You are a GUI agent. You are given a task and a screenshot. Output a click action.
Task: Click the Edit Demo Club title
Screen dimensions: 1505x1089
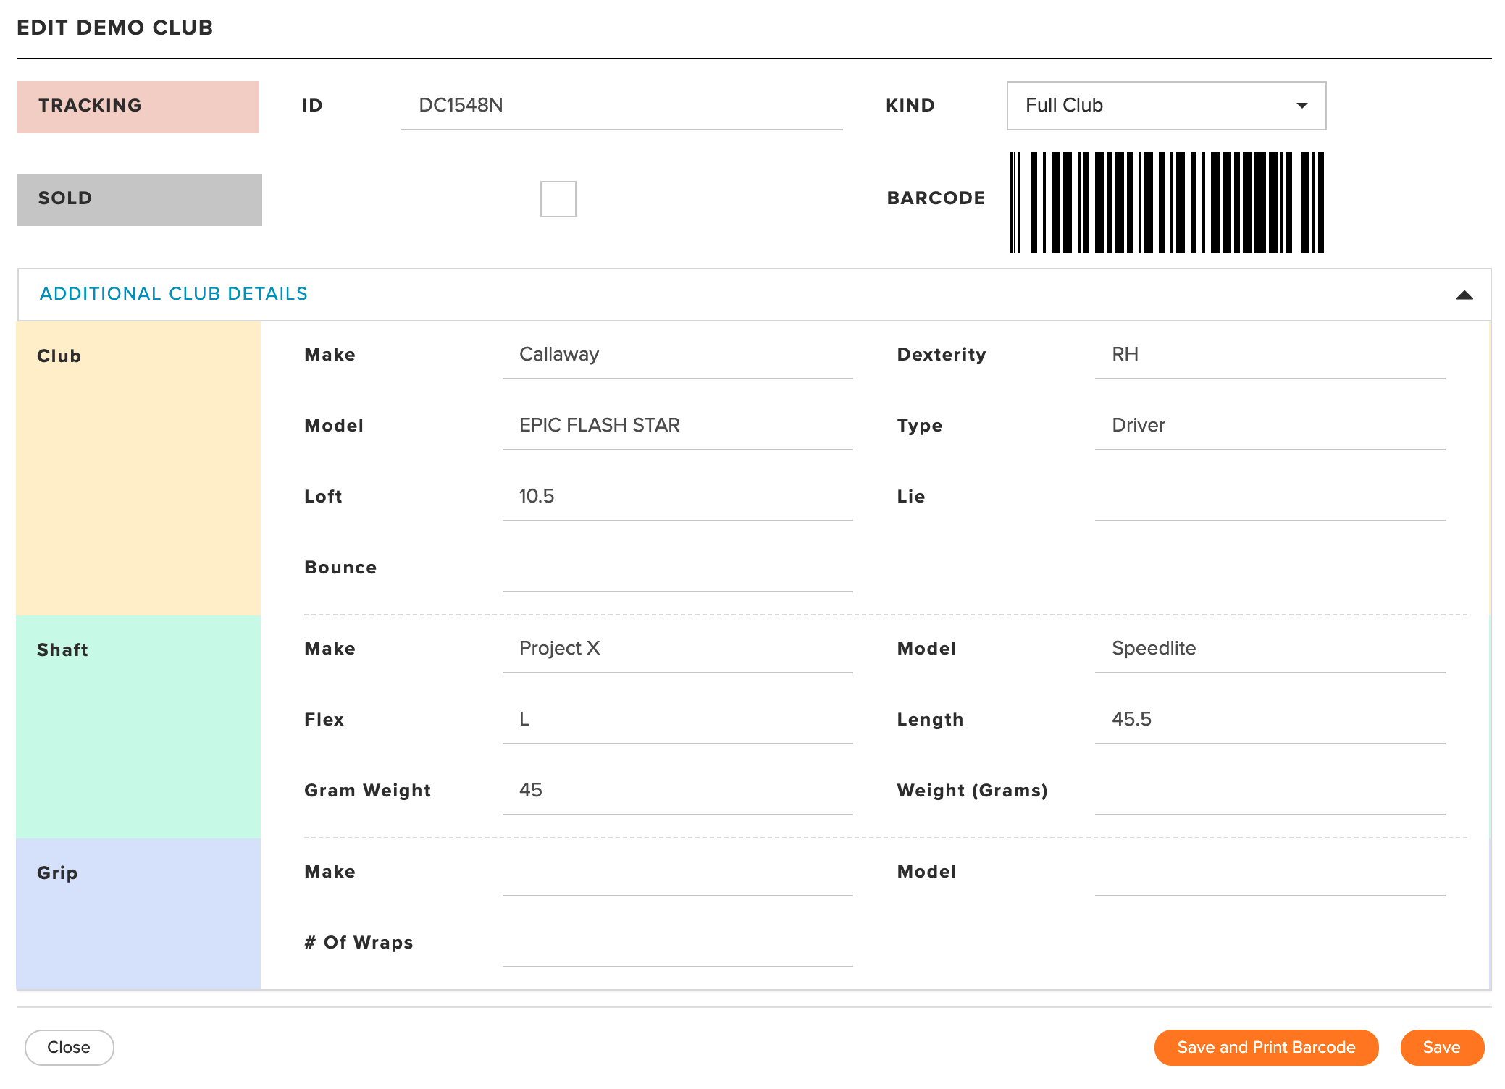click(x=115, y=28)
